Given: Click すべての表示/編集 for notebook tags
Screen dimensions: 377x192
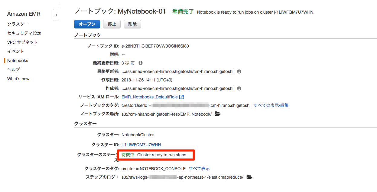Looking at the screenshot, I should coord(271,105).
